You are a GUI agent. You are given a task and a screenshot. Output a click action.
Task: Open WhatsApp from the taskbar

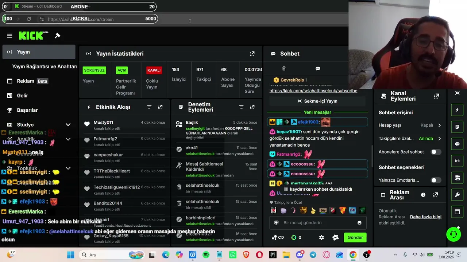[233, 255]
